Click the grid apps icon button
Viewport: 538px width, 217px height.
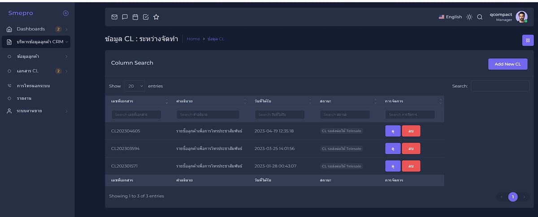click(528, 40)
